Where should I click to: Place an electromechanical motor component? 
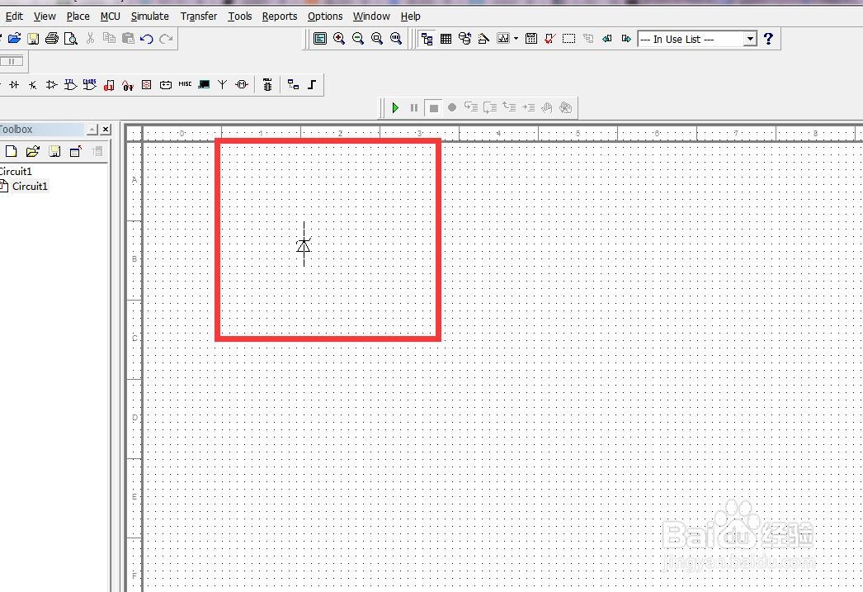(242, 85)
